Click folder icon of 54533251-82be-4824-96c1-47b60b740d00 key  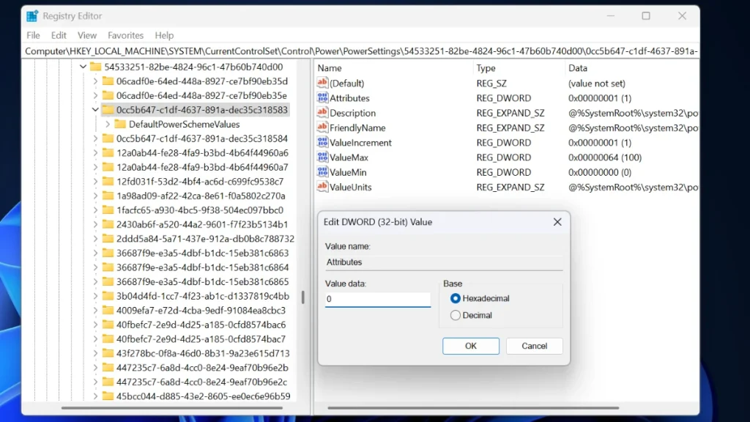point(96,67)
